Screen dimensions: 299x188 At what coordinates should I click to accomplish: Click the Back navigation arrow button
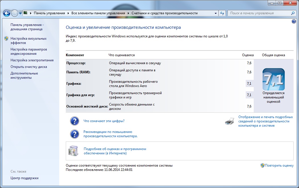pyautogui.click(x=7, y=13)
